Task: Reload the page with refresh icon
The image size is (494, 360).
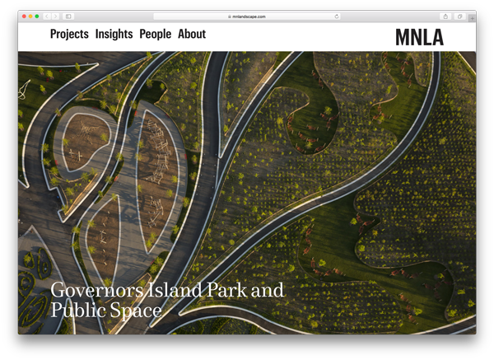Action: [337, 16]
